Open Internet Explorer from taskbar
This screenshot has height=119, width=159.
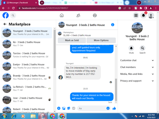(x=14, y=116)
